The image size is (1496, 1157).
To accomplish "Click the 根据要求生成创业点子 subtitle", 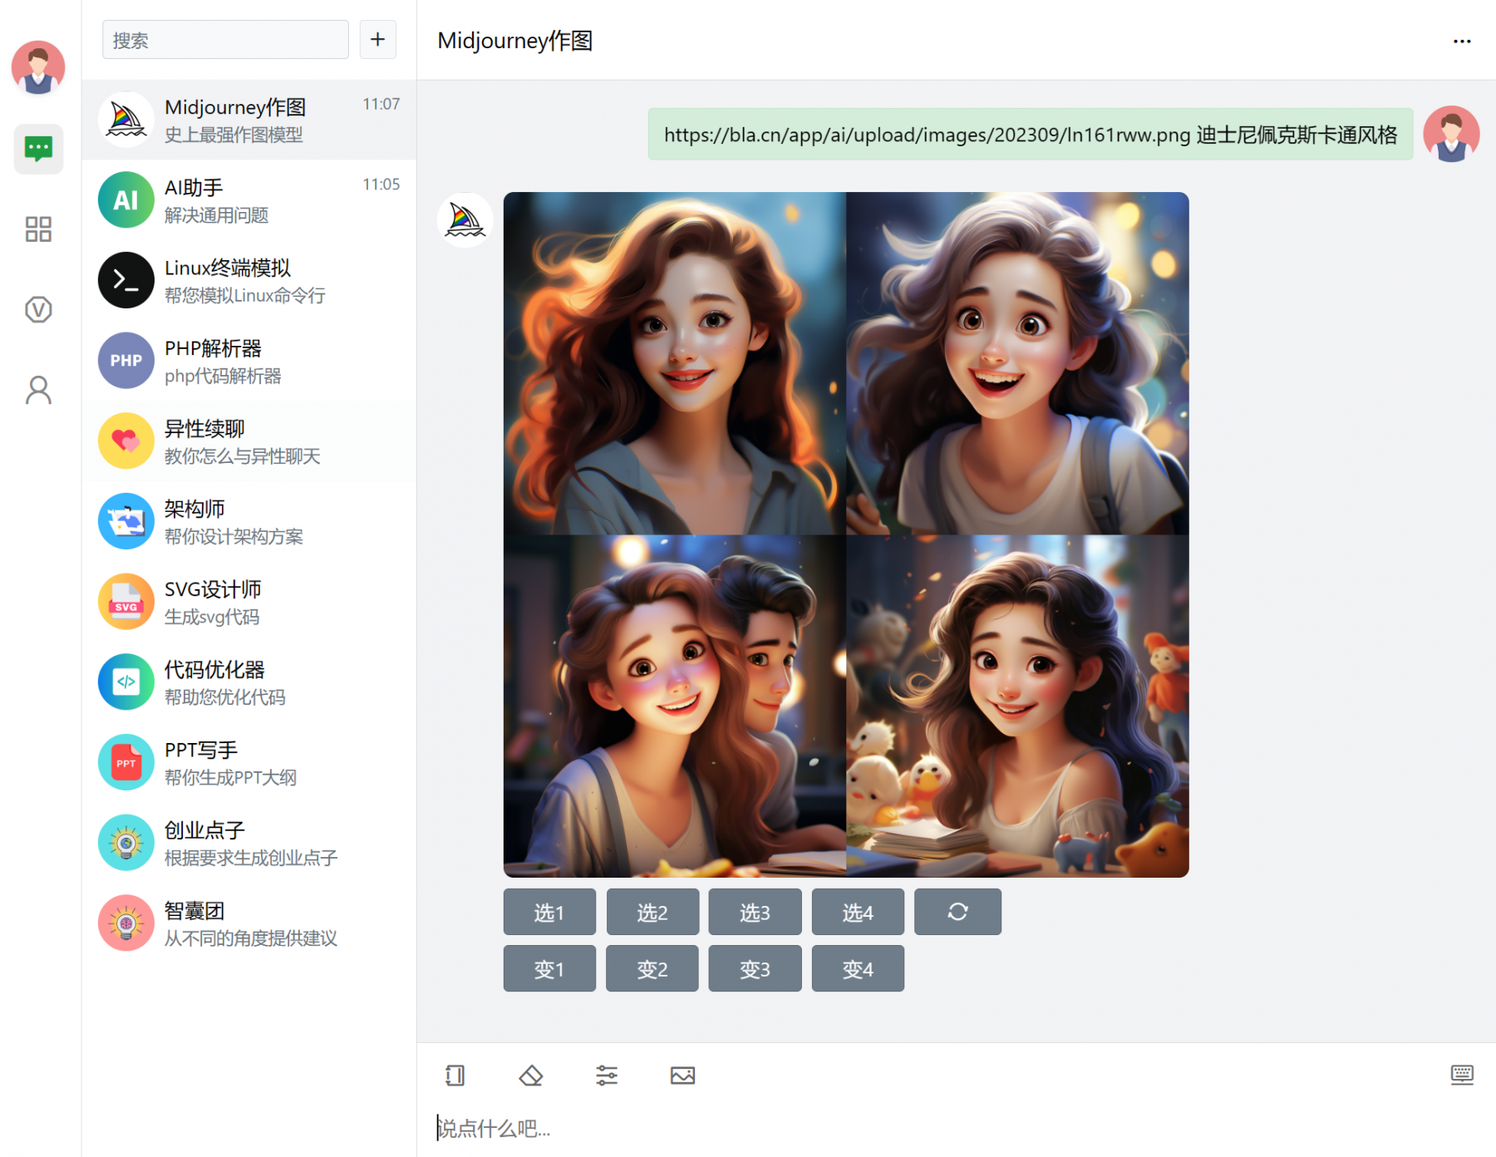I will click(x=251, y=858).
